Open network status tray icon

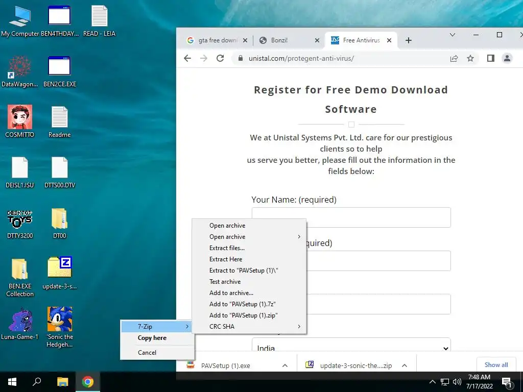coord(445,382)
